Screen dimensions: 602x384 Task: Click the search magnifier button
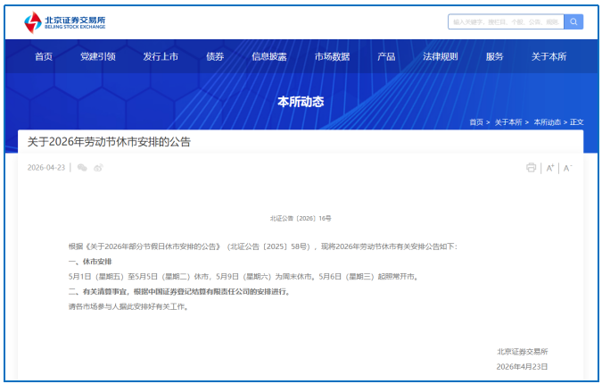tap(573, 22)
